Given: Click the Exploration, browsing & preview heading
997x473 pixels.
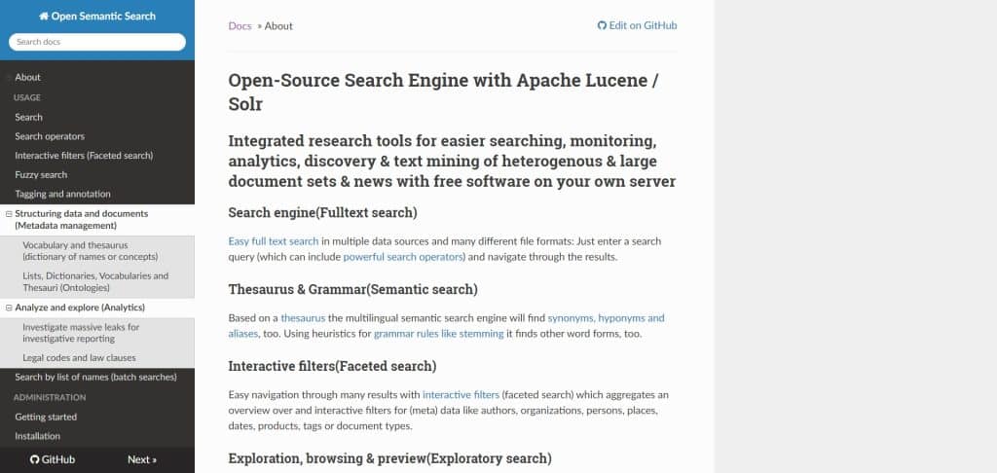Looking at the screenshot, I should coord(389,458).
